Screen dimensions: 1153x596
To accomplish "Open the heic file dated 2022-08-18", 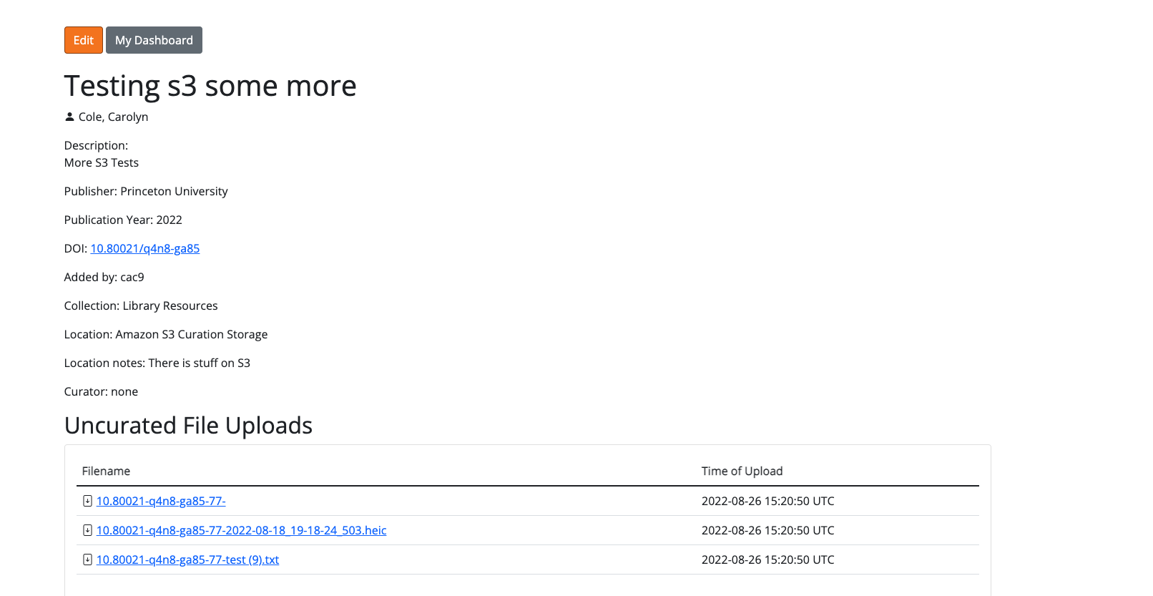I will coord(241,530).
